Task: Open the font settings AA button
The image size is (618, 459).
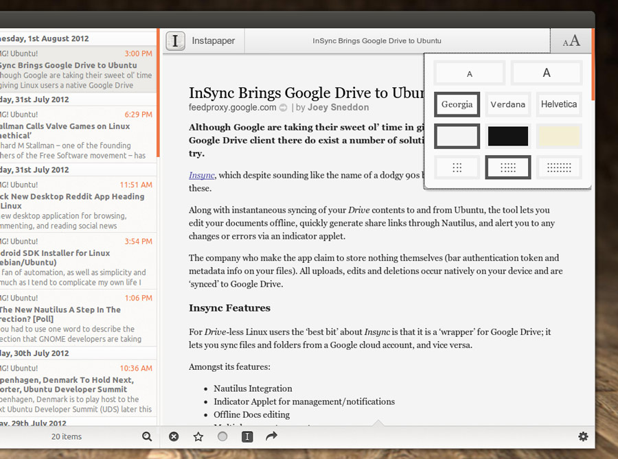Action: click(x=571, y=40)
